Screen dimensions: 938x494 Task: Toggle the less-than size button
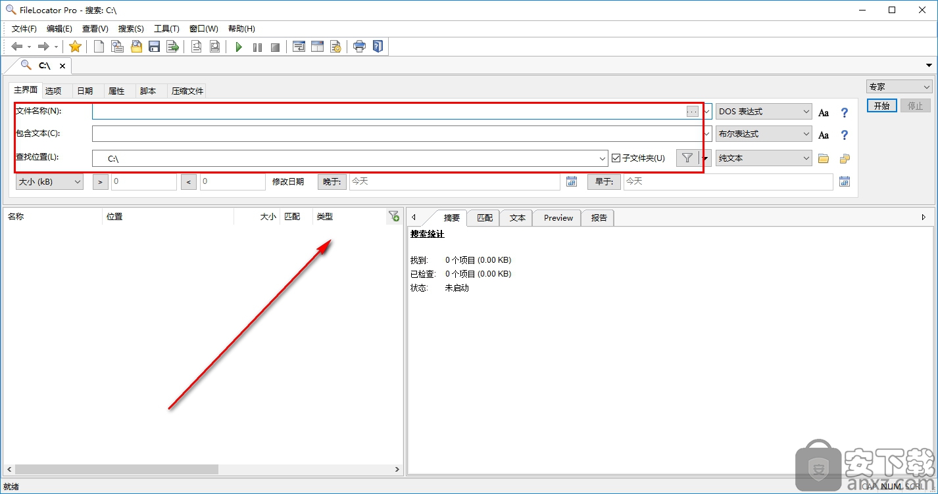click(189, 181)
